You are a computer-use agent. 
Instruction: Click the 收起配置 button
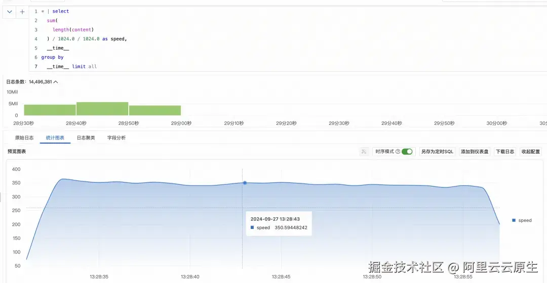(x=531, y=152)
